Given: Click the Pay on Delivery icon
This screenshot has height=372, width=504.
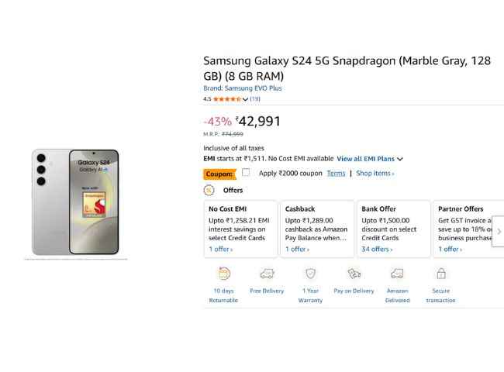Looking at the screenshot, I should (x=354, y=274).
